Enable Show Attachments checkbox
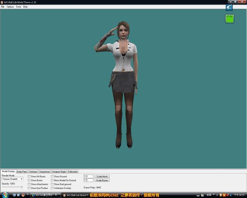The image size is (247, 198). click(x=29, y=184)
